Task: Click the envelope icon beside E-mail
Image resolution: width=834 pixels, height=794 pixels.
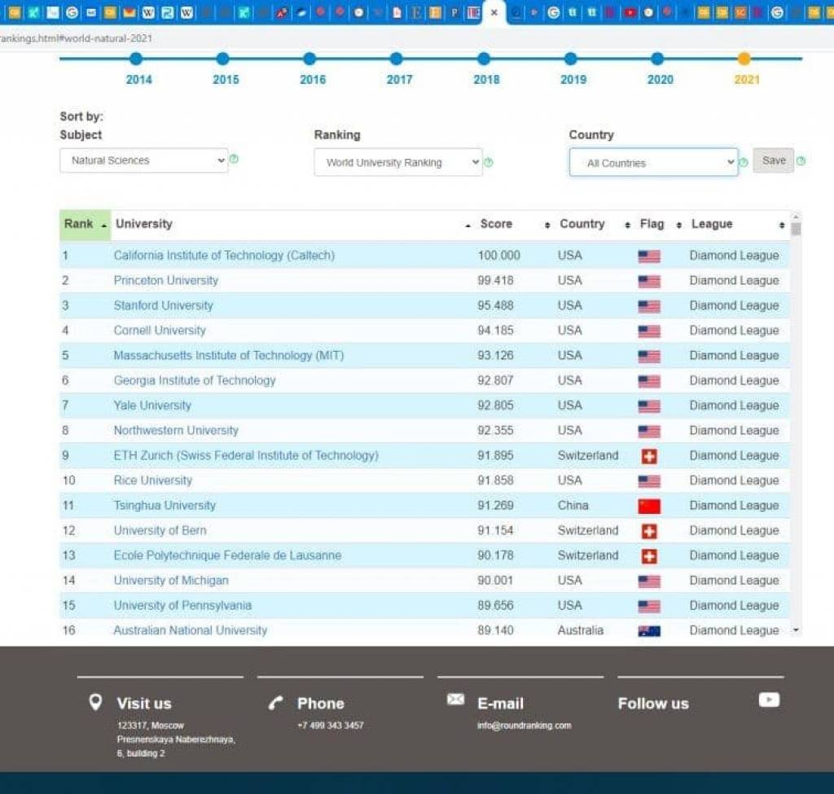Action: (456, 700)
